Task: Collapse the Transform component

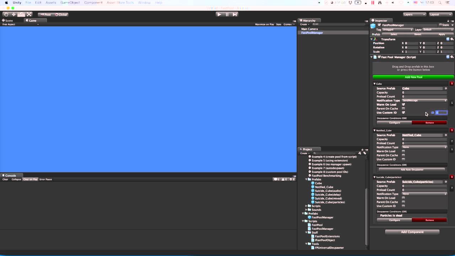Action: (372, 39)
